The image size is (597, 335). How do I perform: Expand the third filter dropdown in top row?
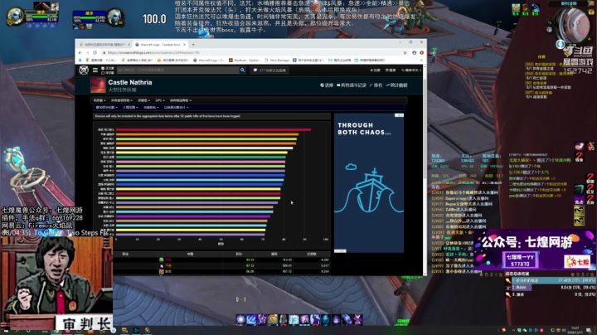[x=144, y=100]
